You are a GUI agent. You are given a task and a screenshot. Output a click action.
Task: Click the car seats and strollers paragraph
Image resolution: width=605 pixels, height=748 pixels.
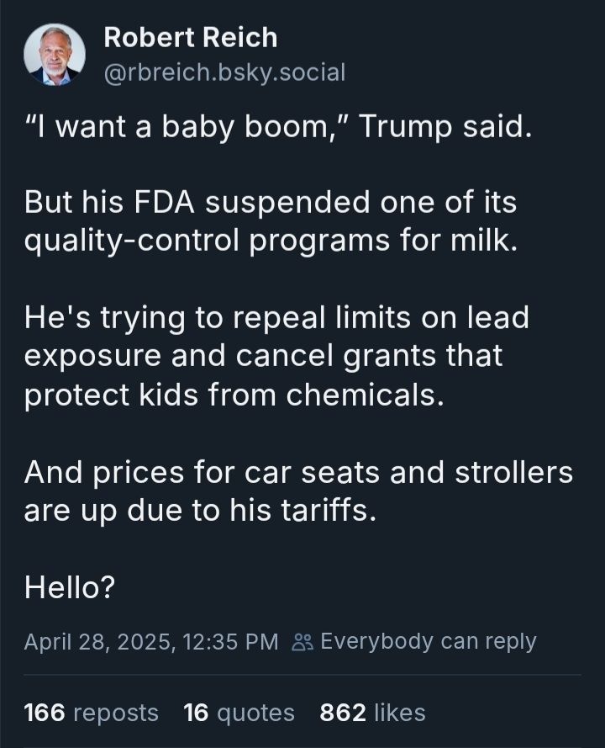298,491
